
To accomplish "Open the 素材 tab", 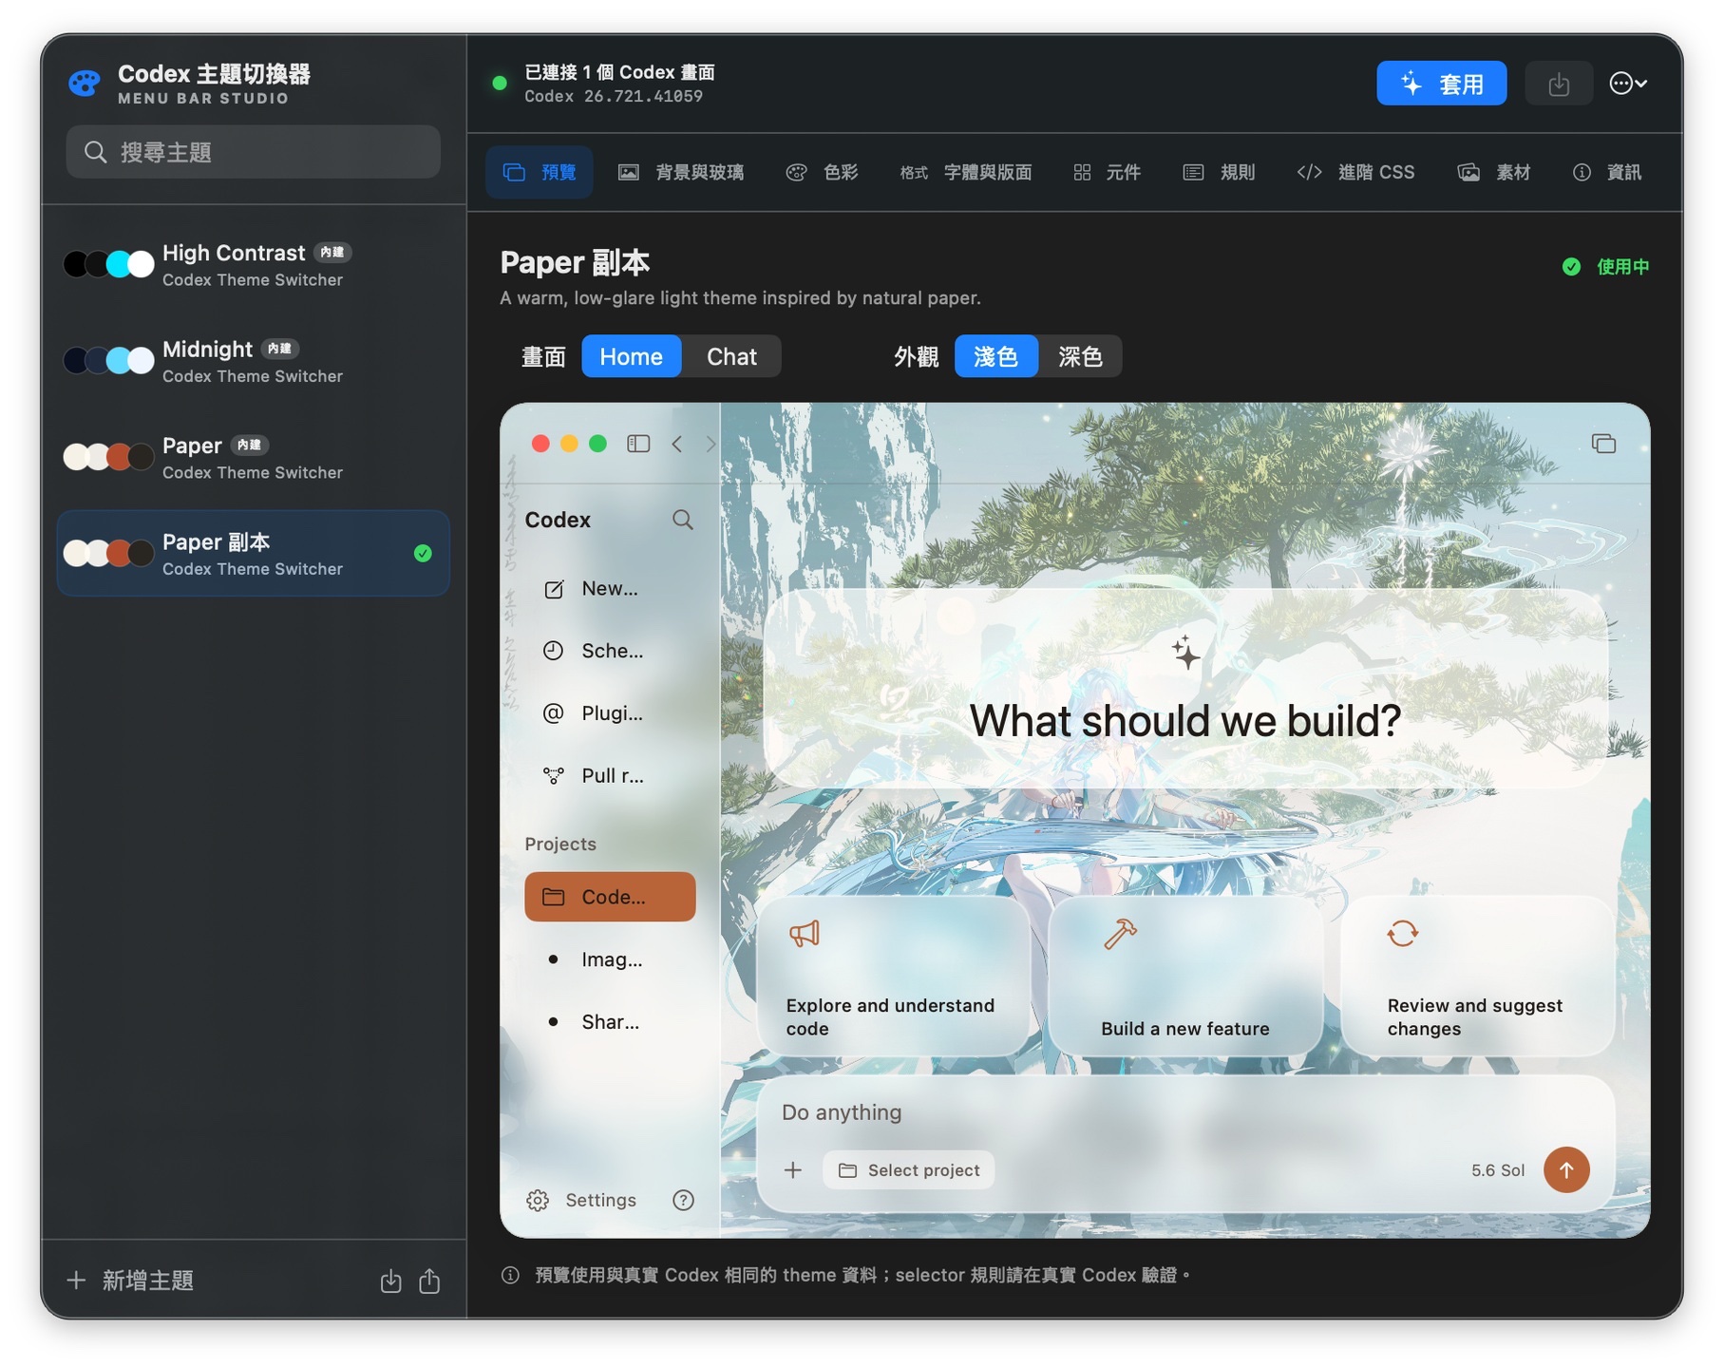I will pos(1494,172).
